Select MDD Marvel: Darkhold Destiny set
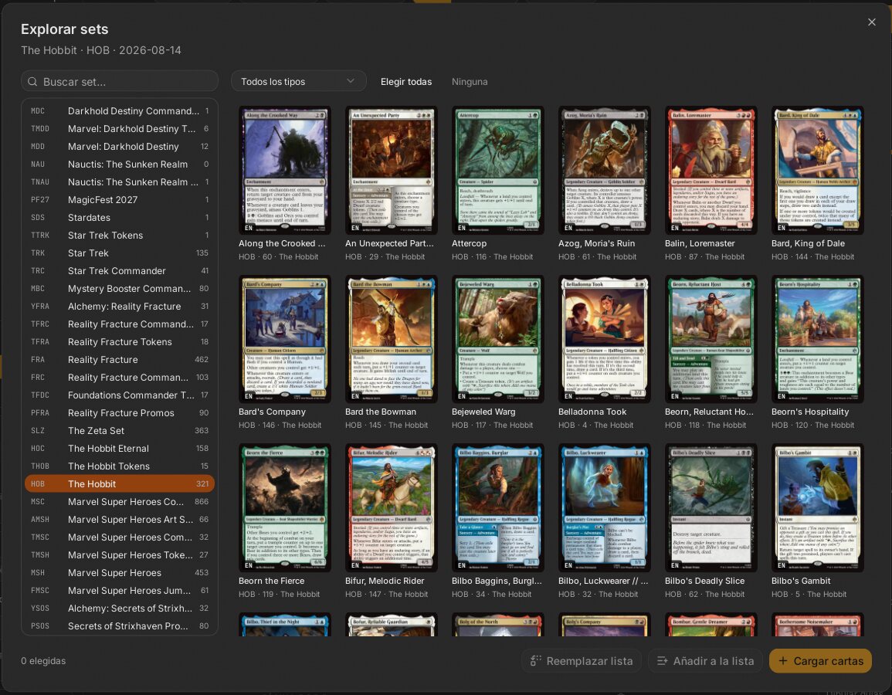892x695 pixels. 120,146
